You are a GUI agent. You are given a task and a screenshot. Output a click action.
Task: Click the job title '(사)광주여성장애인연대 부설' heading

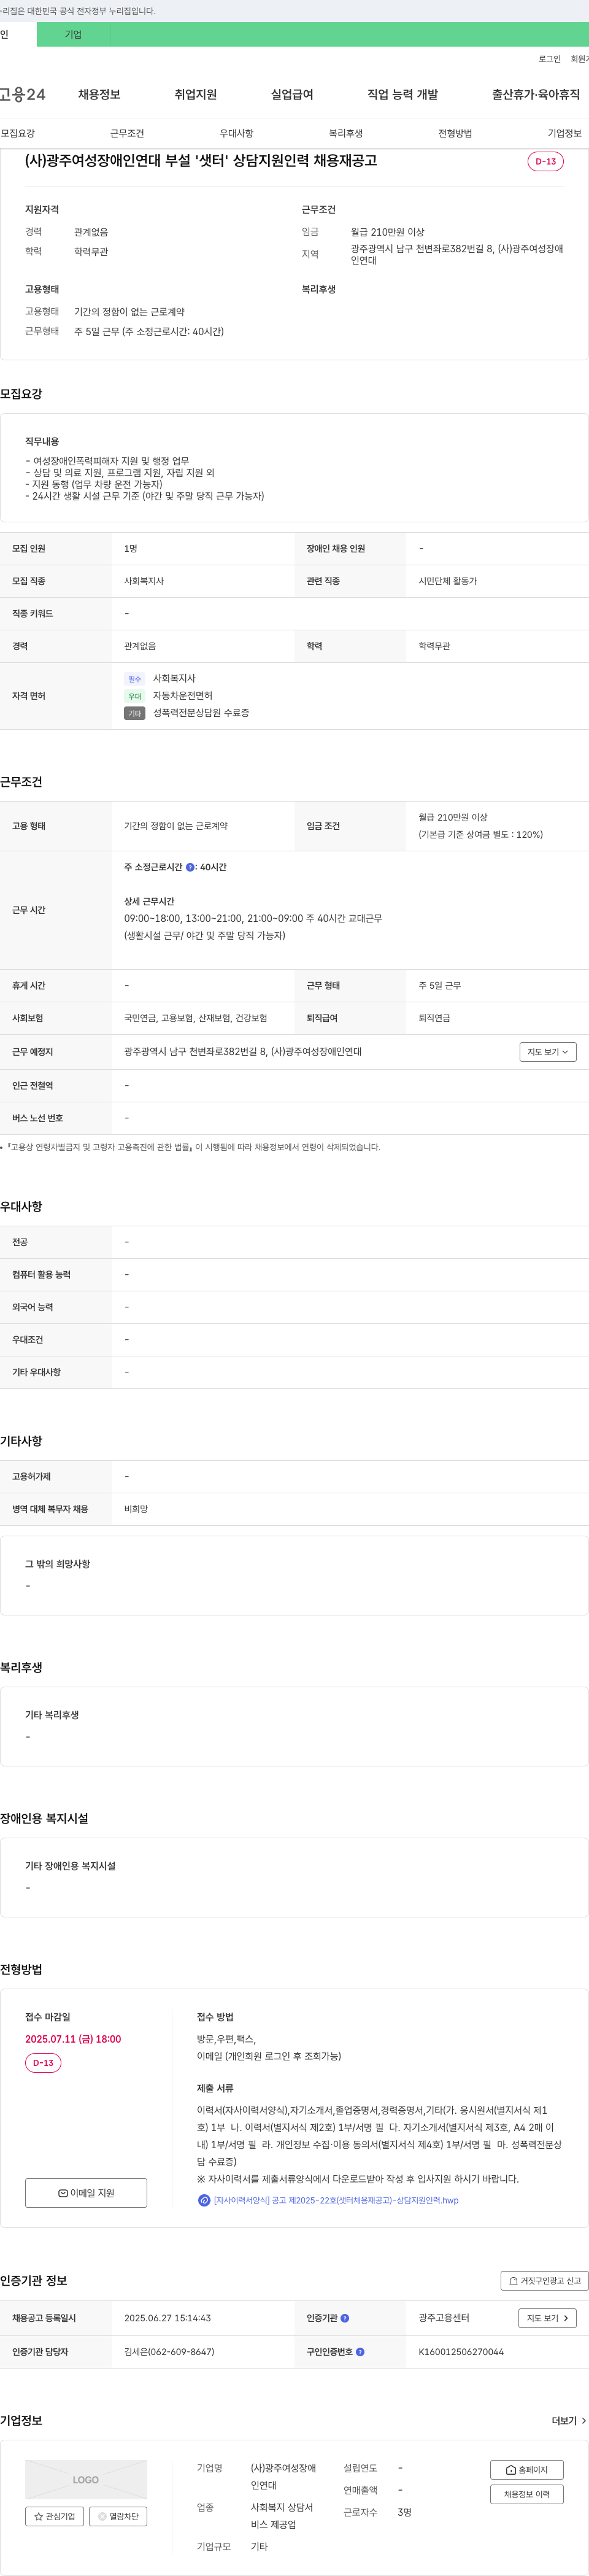click(201, 160)
